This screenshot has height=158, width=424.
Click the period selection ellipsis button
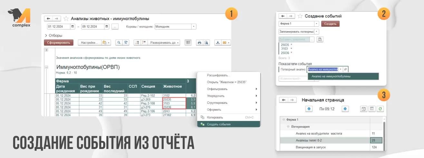tap(115, 27)
